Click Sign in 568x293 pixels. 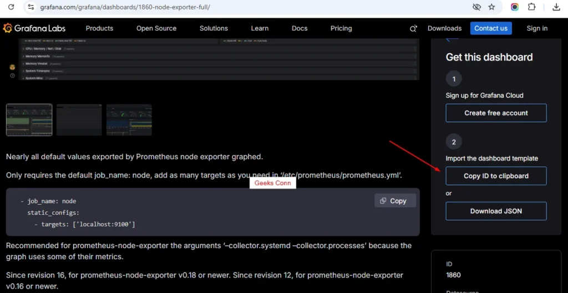(537, 28)
